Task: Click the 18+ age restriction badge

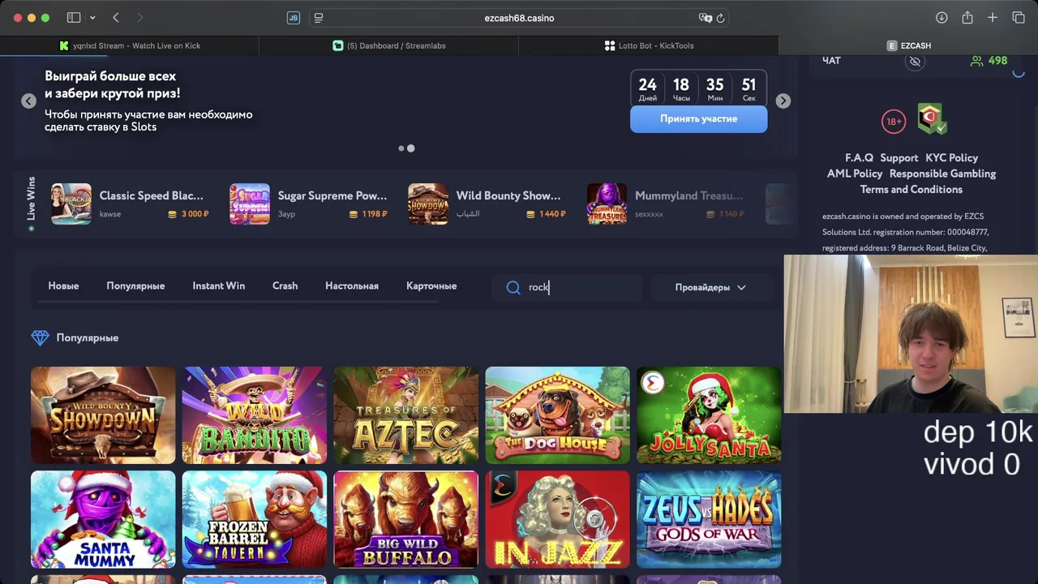Action: pyautogui.click(x=893, y=122)
